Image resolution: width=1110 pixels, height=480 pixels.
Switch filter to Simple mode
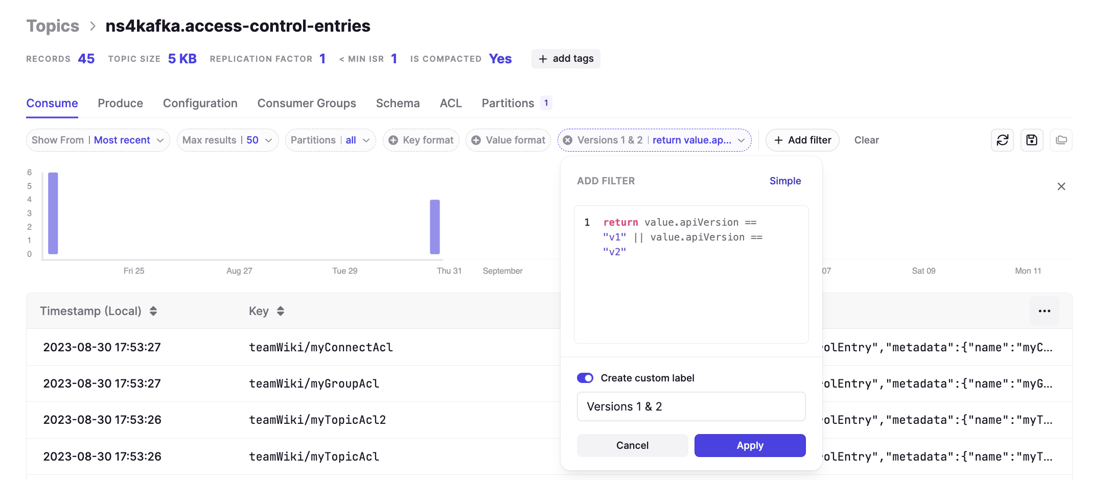coord(785,181)
